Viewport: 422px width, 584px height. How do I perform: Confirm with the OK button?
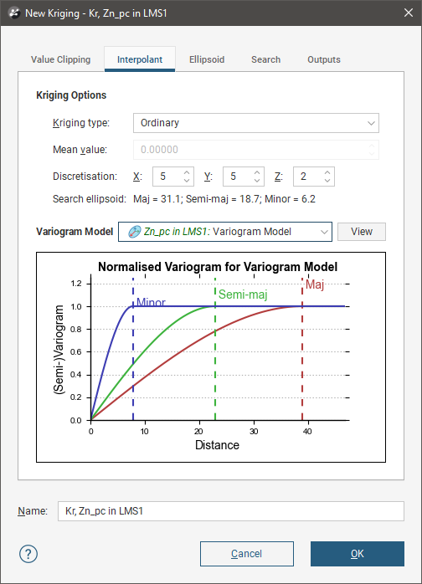358,554
